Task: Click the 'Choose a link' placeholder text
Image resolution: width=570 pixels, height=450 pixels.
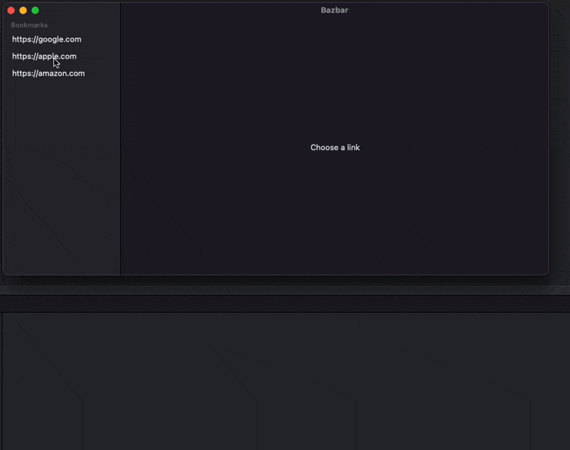Action: [335, 147]
